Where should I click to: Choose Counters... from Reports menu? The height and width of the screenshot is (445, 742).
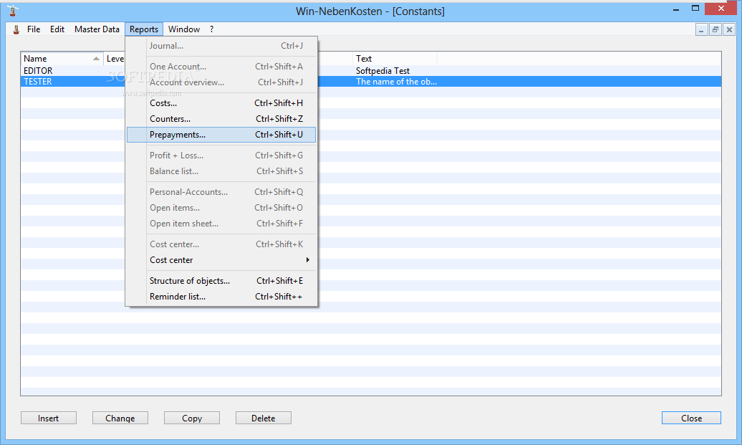(221, 119)
